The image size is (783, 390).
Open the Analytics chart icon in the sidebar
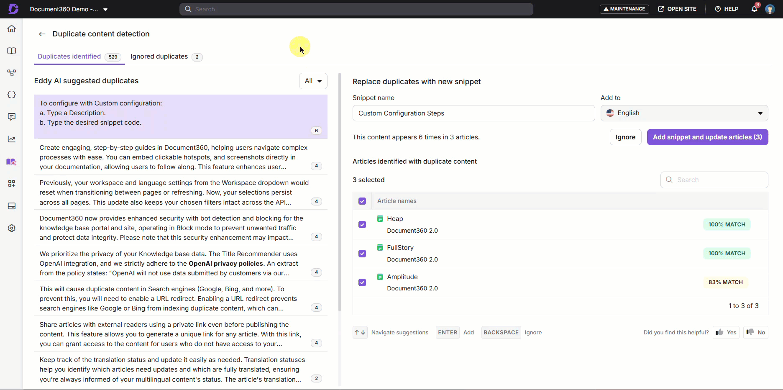point(12,139)
